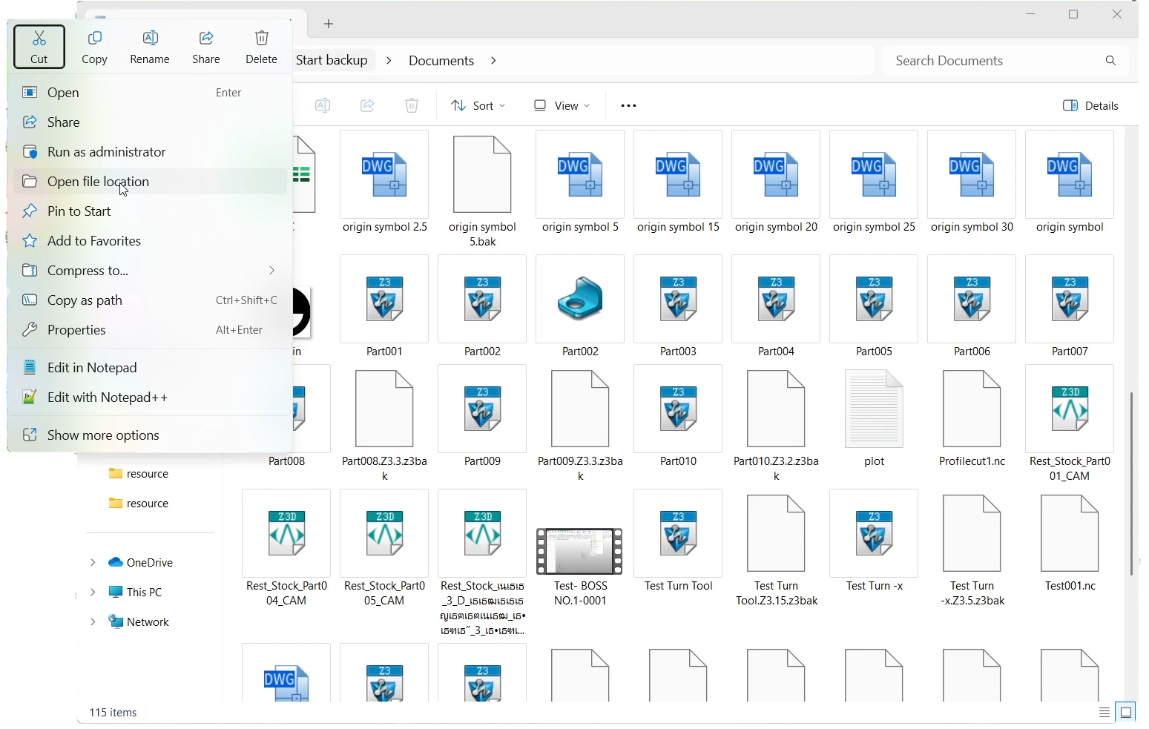The image size is (1149, 729).
Task: Expand the OneDrive tree node
Action: (93, 563)
